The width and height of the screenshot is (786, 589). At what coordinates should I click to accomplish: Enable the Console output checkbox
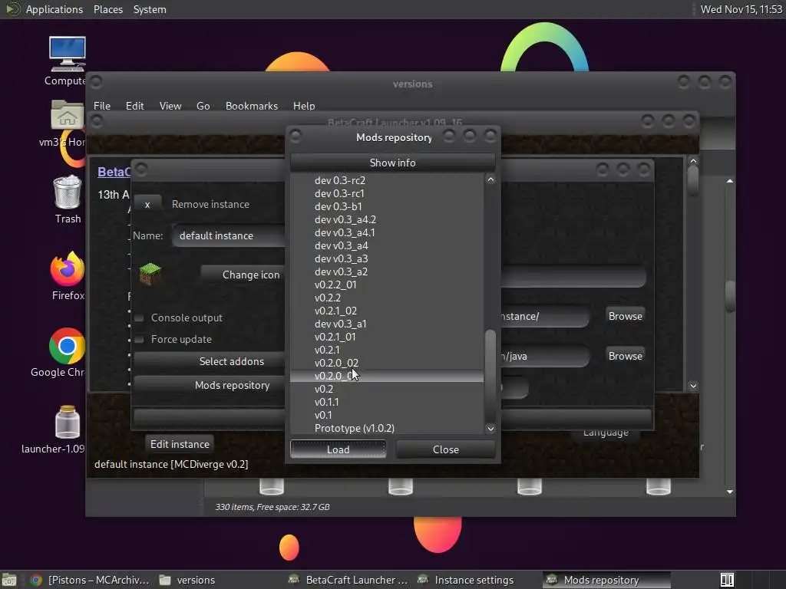pyautogui.click(x=140, y=318)
